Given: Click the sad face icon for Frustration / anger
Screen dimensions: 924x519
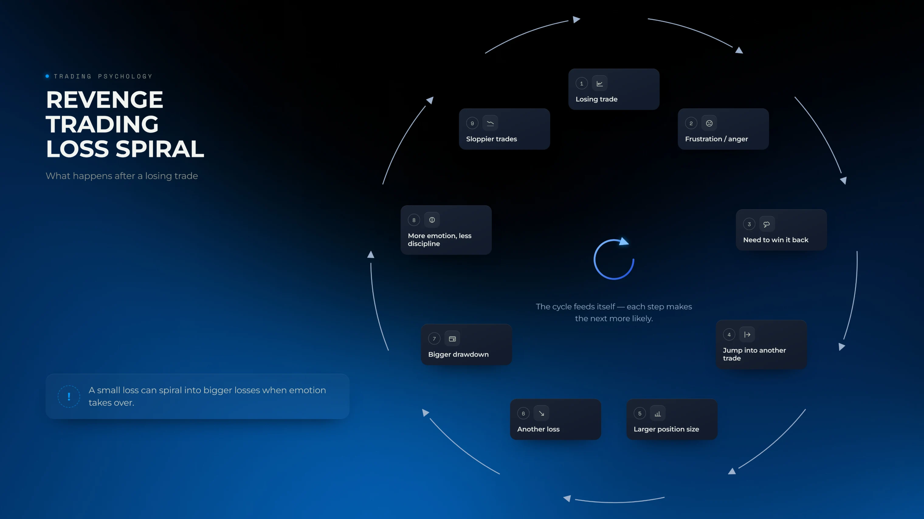Looking at the screenshot, I should 709,123.
